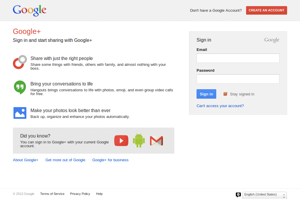Click the Create an Account button
300x199 pixels.
click(267, 10)
